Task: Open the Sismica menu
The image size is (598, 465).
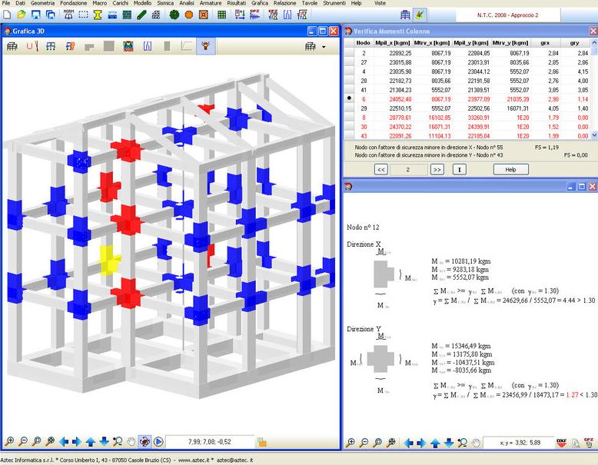Action: pyautogui.click(x=164, y=4)
